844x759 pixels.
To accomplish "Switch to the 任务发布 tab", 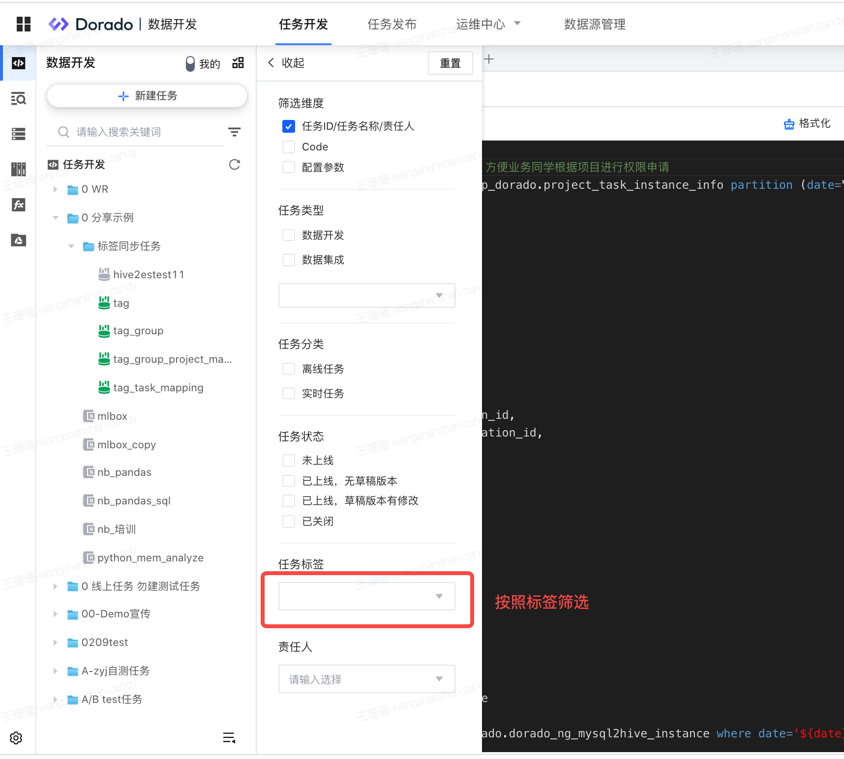I will [392, 24].
